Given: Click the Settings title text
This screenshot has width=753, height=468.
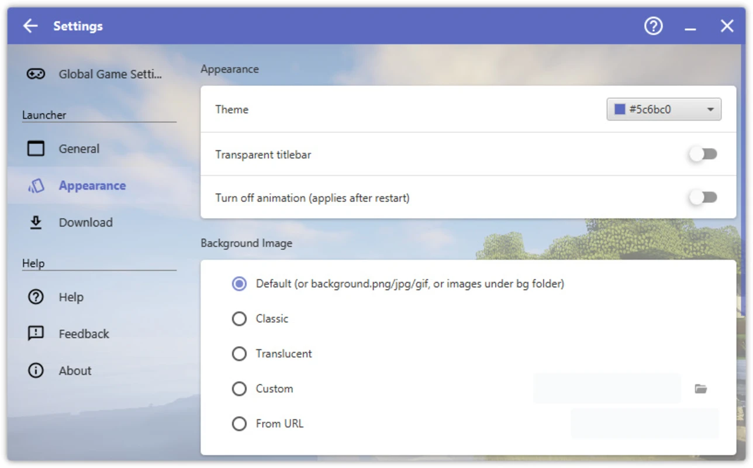Looking at the screenshot, I should pyautogui.click(x=78, y=26).
